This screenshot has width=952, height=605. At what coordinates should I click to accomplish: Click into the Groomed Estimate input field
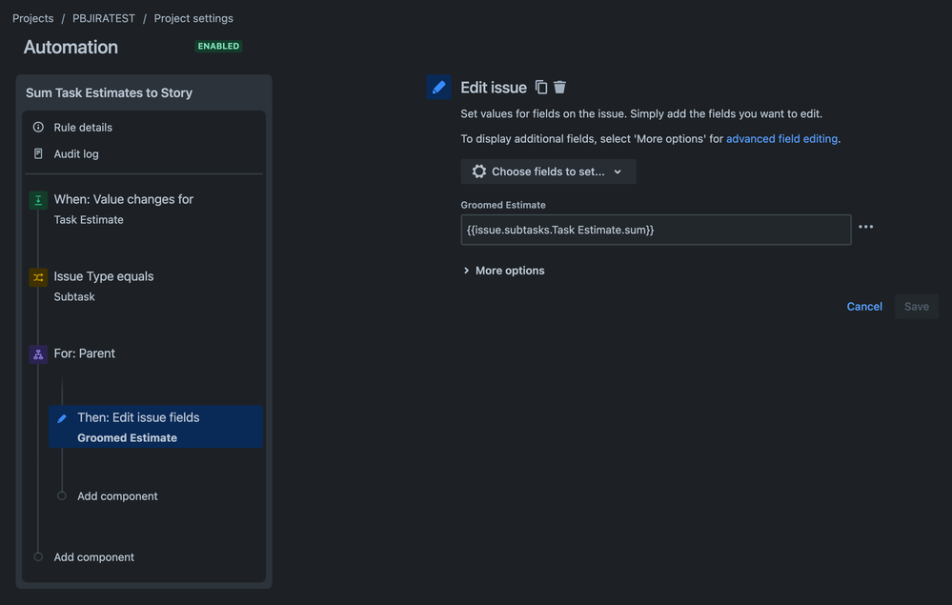pyautogui.click(x=656, y=230)
